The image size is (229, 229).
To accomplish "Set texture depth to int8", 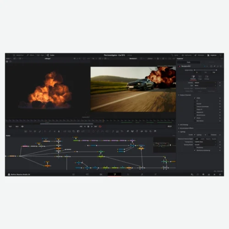I will (x=197, y=139).
